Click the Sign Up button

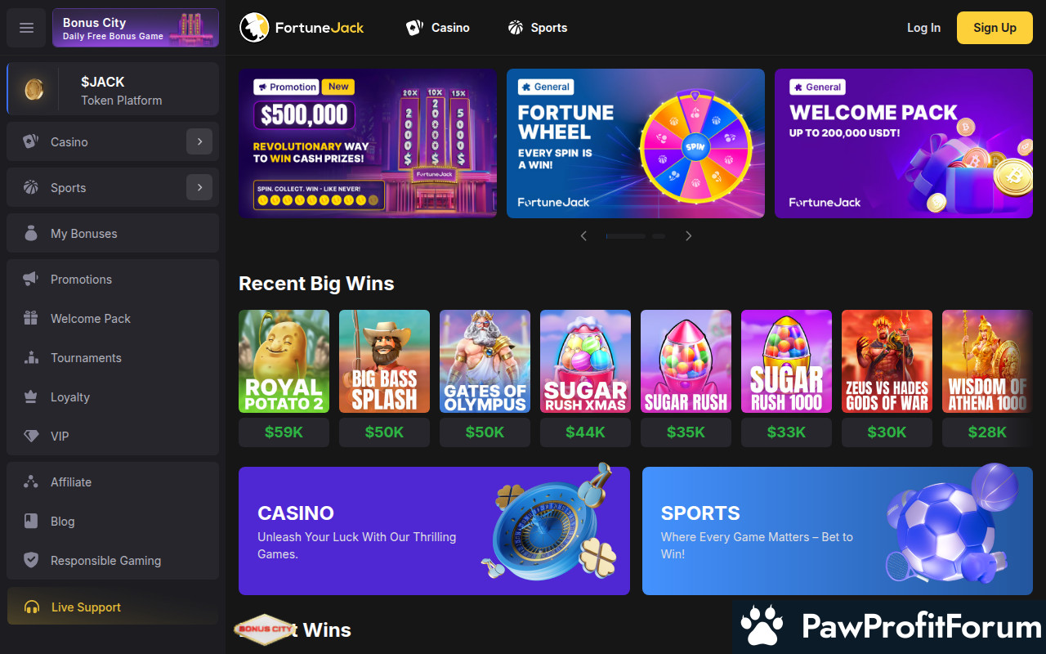[x=995, y=28]
